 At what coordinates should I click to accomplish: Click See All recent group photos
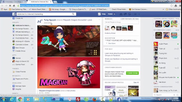tap(136, 82)
